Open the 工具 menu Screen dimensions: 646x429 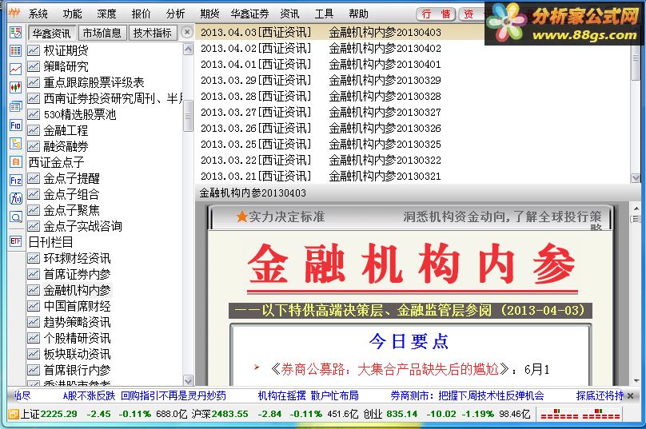324,14
